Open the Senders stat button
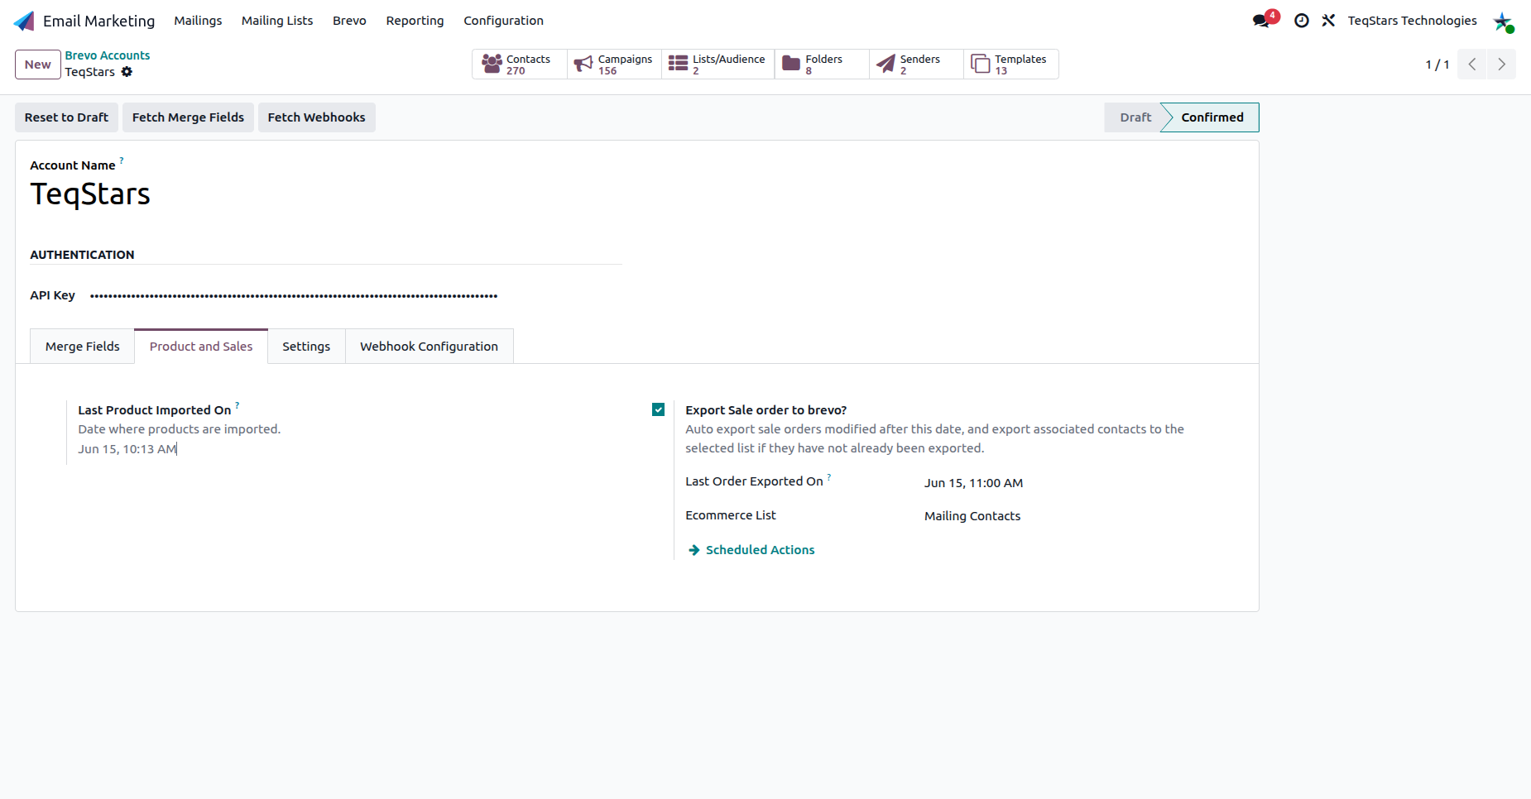The image size is (1531, 799). click(916, 65)
